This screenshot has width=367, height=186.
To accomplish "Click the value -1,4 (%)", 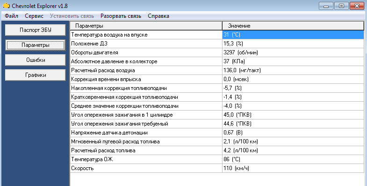I will coord(232,97).
